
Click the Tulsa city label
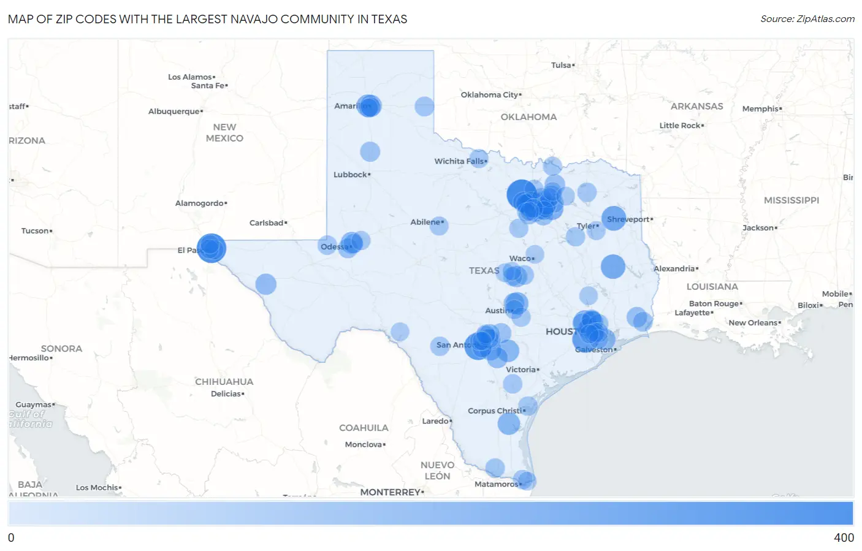[x=563, y=65]
